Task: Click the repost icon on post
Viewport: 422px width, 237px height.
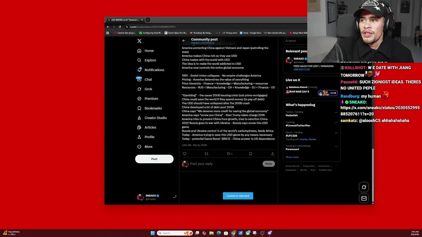Action: click(x=206, y=154)
